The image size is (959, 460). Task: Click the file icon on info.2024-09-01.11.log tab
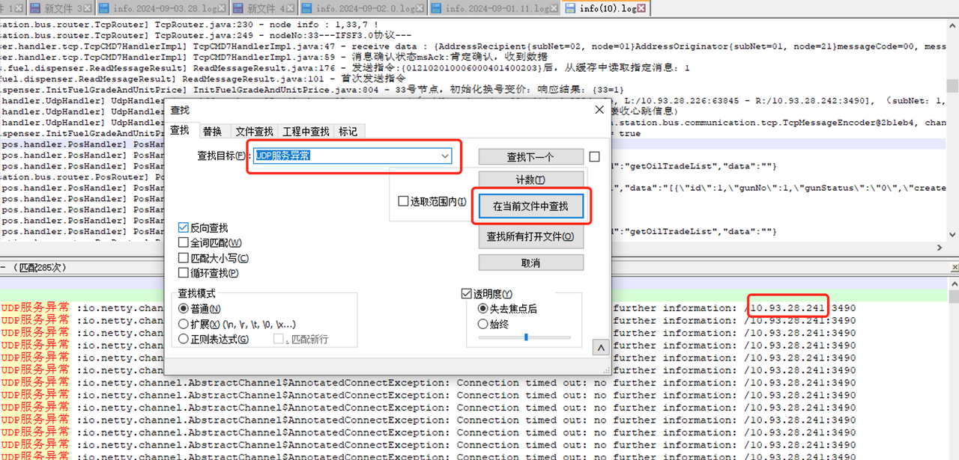pos(436,8)
